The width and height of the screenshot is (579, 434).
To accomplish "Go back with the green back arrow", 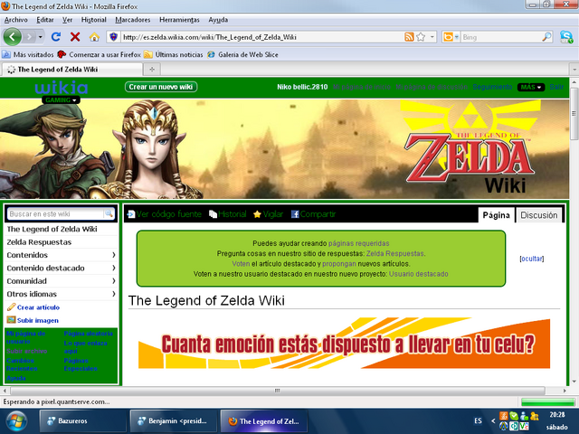I will point(12,37).
